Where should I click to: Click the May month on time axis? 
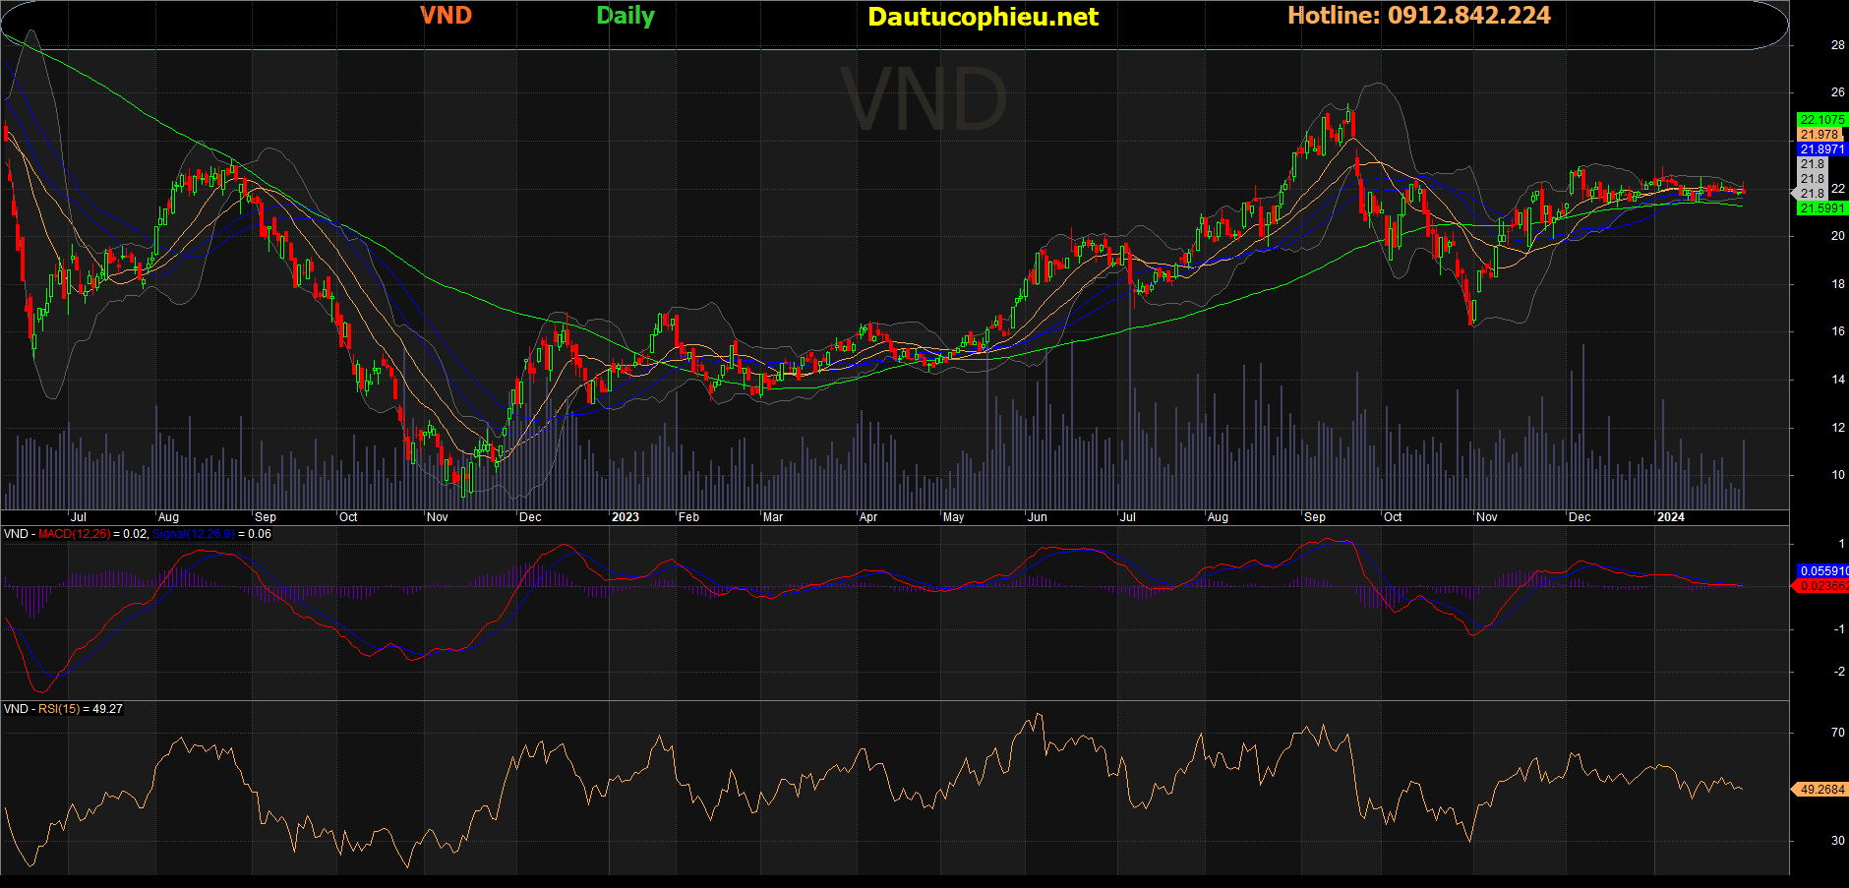pos(953,517)
